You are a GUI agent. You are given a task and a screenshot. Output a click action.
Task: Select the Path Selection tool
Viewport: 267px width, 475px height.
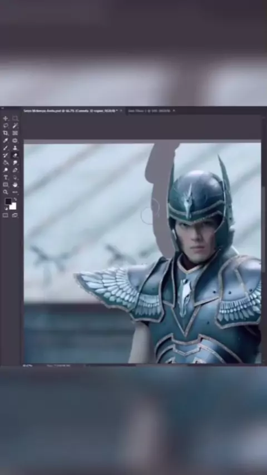(x=15, y=177)
